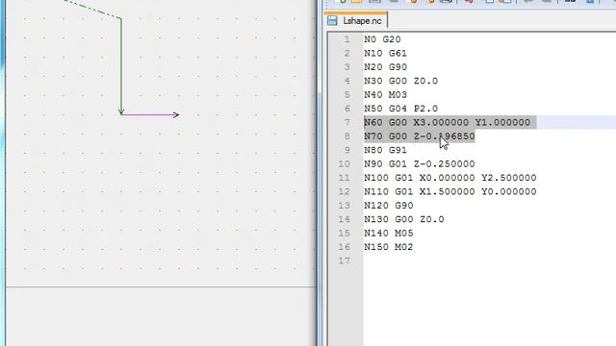Click the code line 'N30 G00 Z0.0'
This screenshot has height=346, width=616.
pyautogui.click(x=400, y=81)
